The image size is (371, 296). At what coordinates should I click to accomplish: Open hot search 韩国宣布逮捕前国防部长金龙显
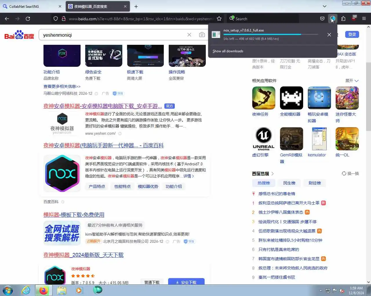[289, 259]
